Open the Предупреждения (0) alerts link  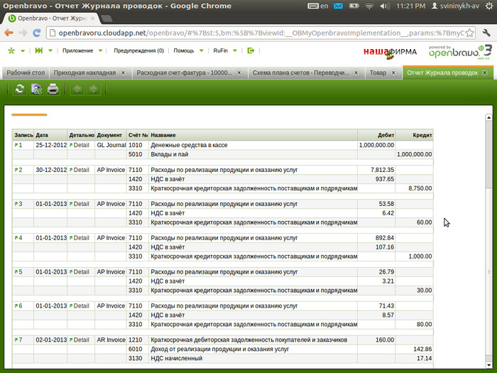(x=138, y=51)
